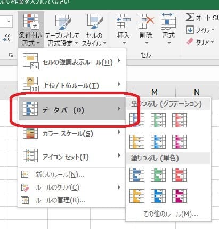Select the データ バー(D) menu item
This screenshot has width=219, height=229.
72,109
